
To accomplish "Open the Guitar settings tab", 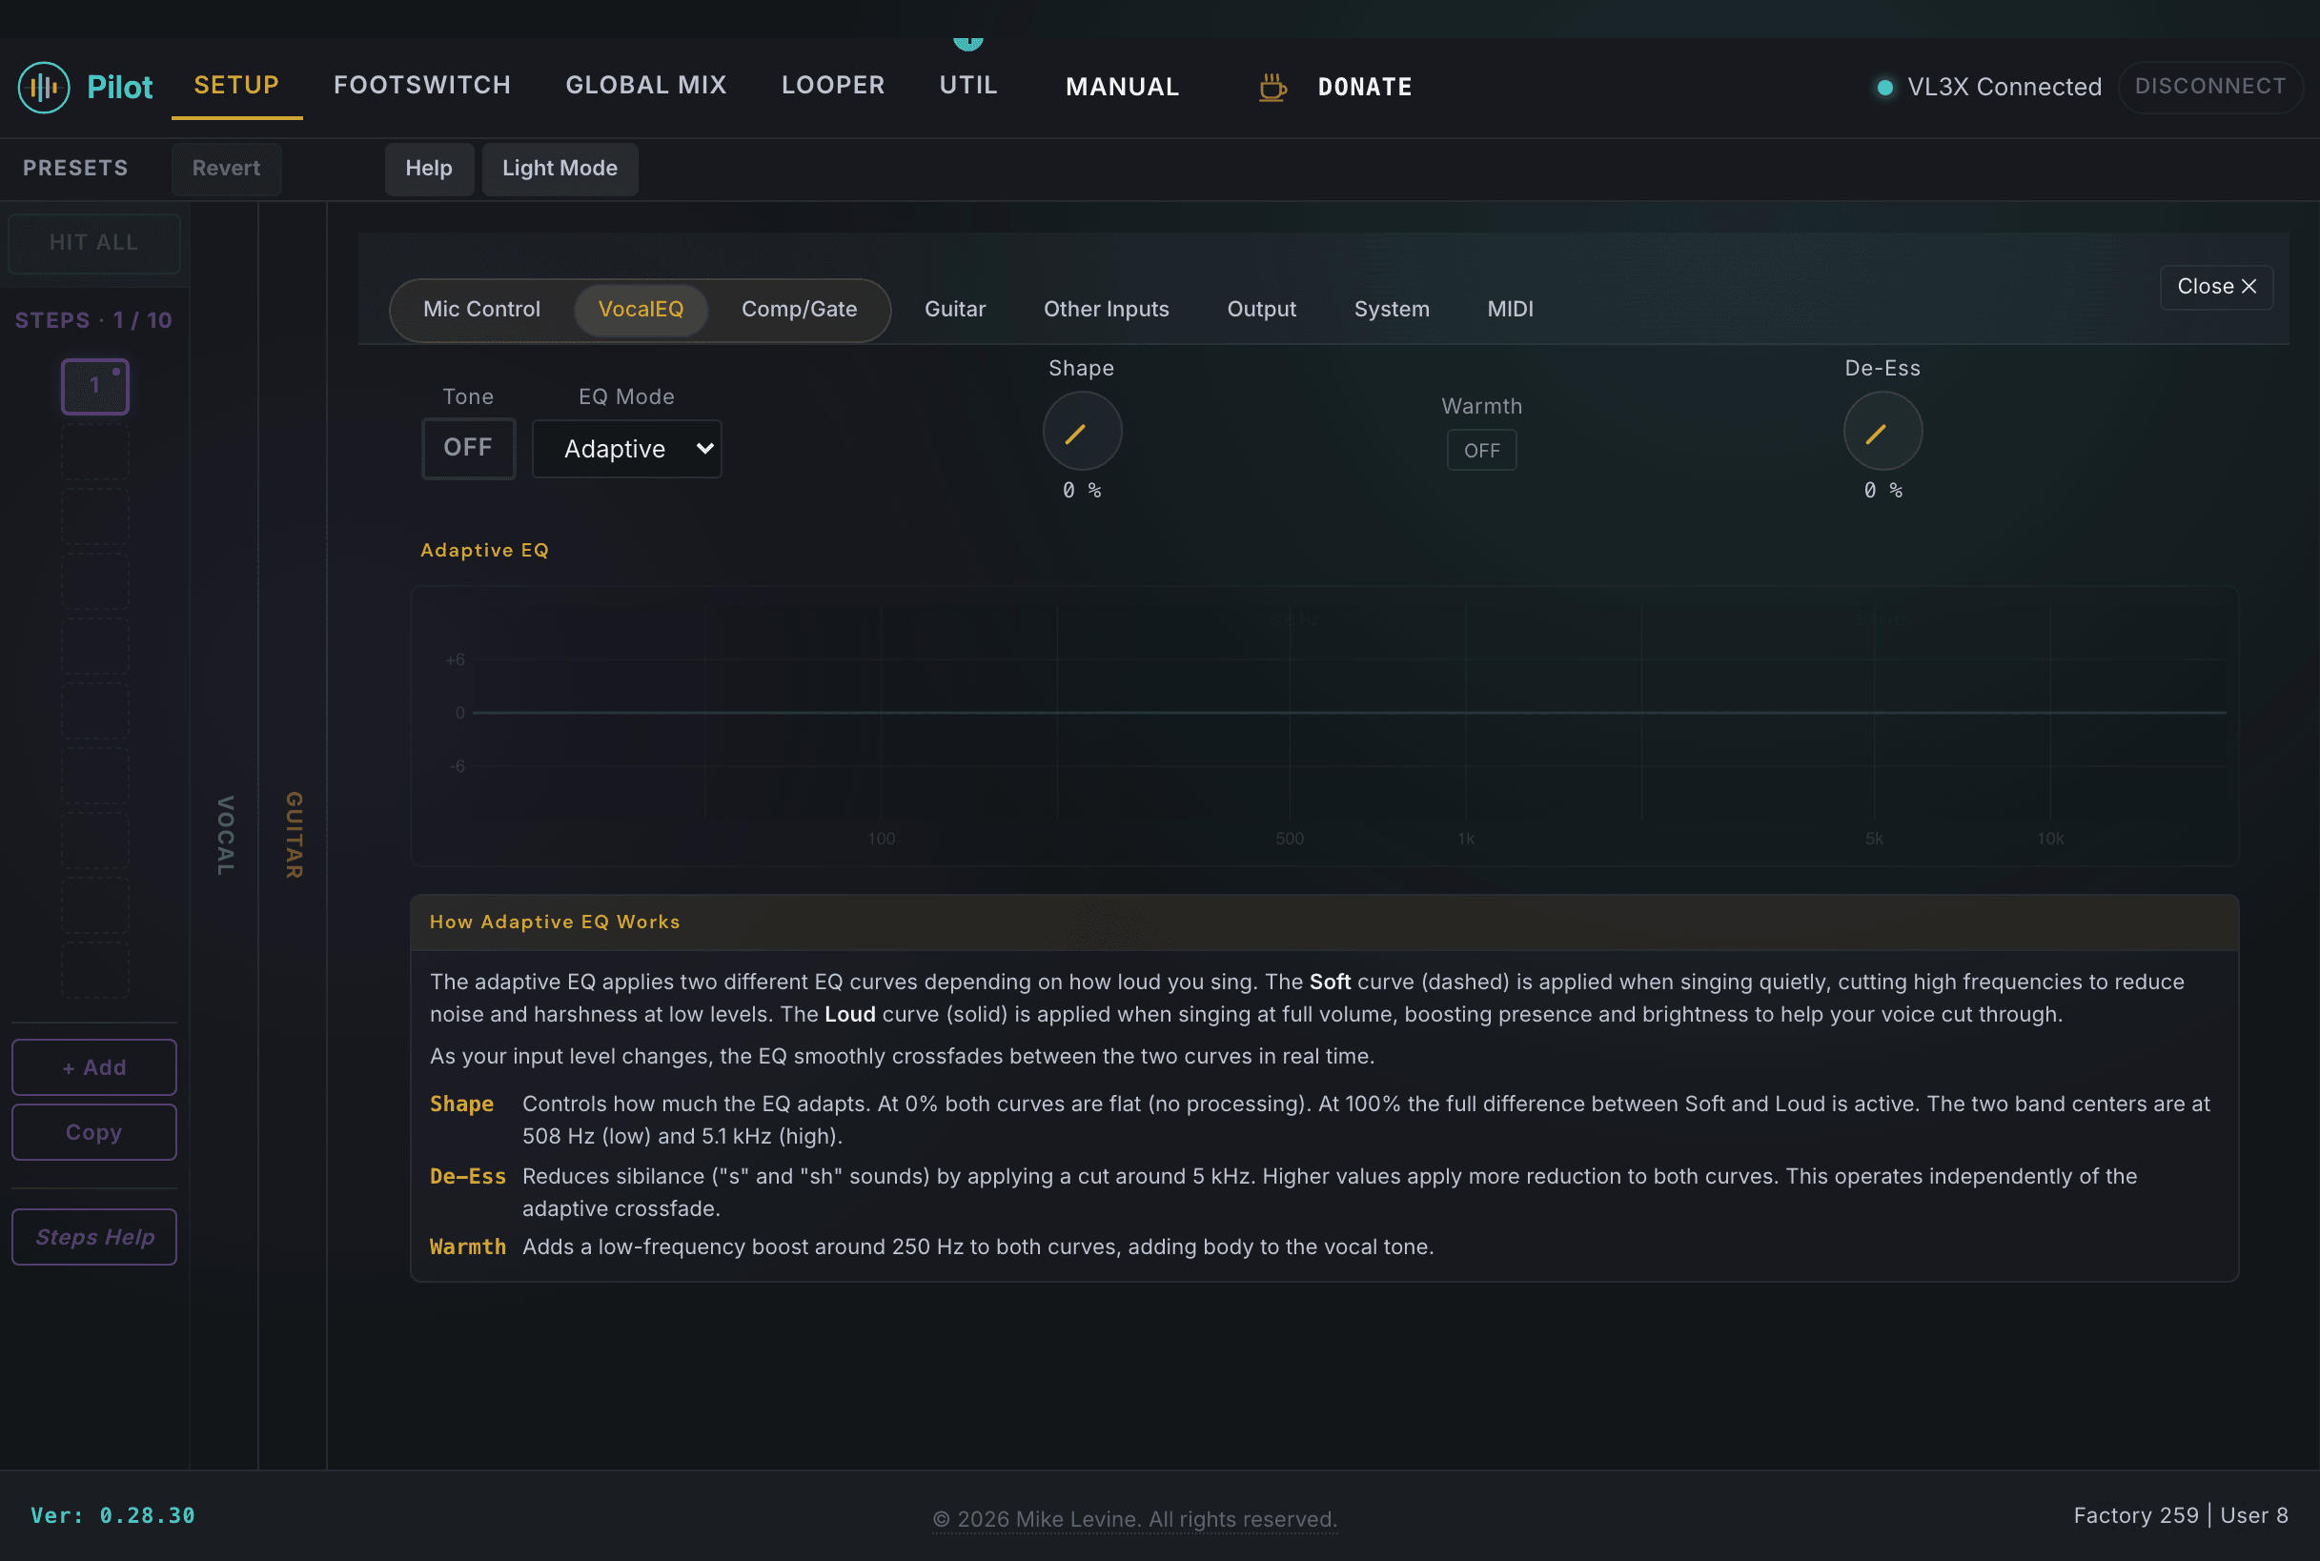I will pyautogui.click(x=955, y=310).
